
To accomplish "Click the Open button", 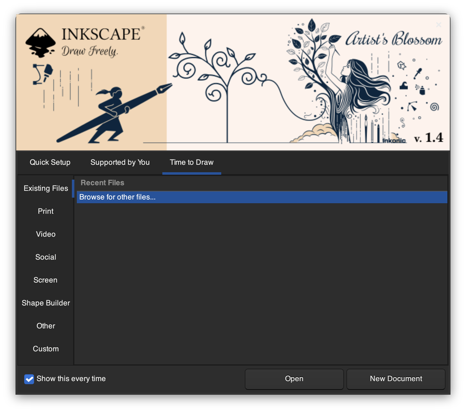I will click(294, 379).
